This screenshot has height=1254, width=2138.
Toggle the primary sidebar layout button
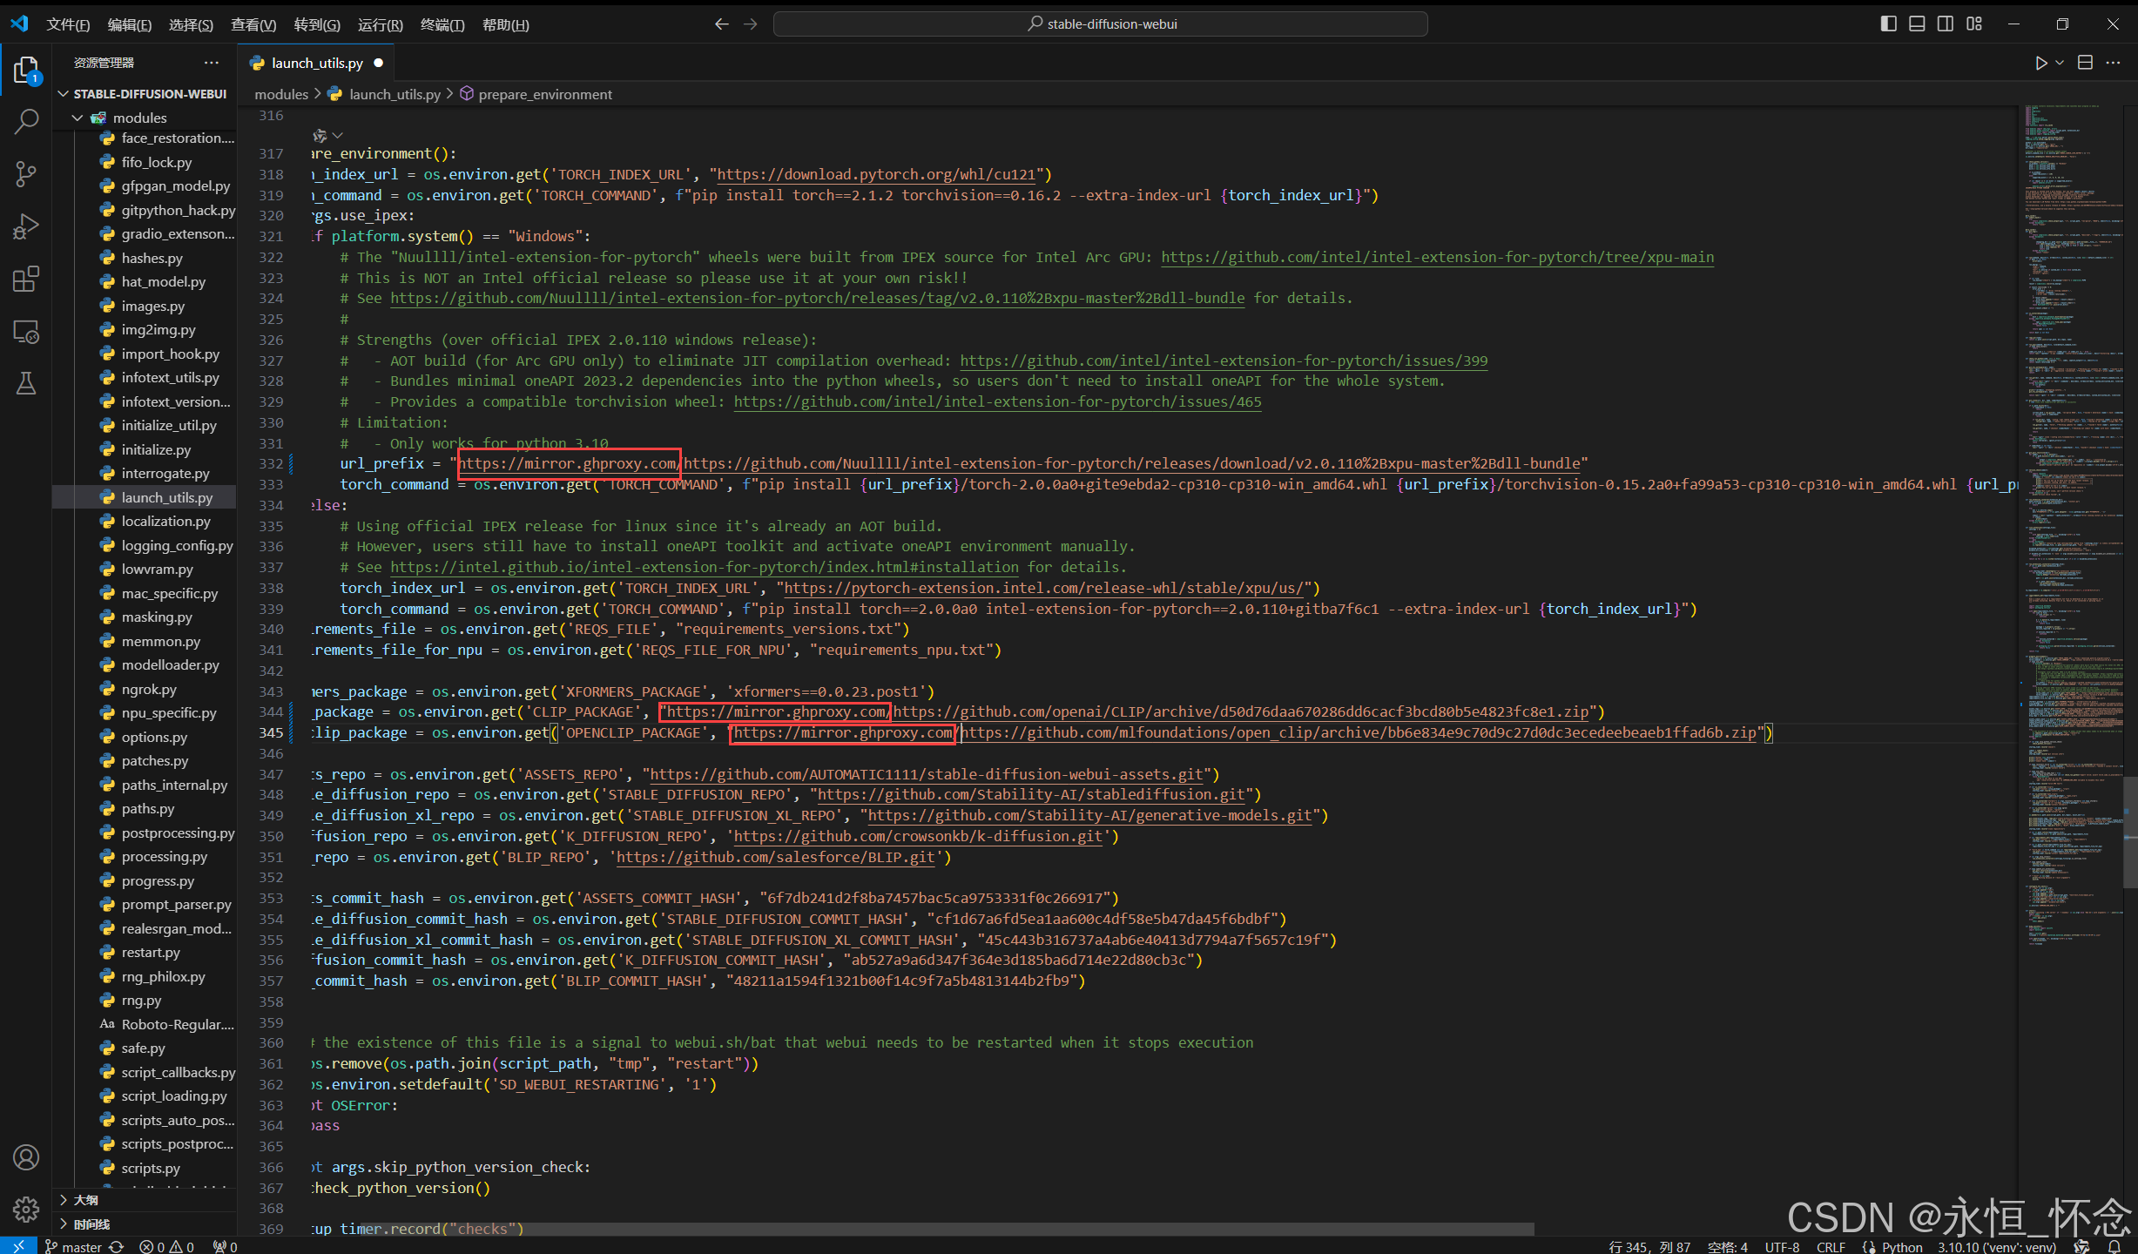tap(1888, 24)
